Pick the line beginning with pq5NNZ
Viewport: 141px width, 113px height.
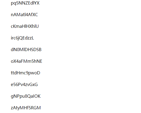coord(25,3)
